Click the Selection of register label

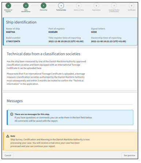[8, 11]
